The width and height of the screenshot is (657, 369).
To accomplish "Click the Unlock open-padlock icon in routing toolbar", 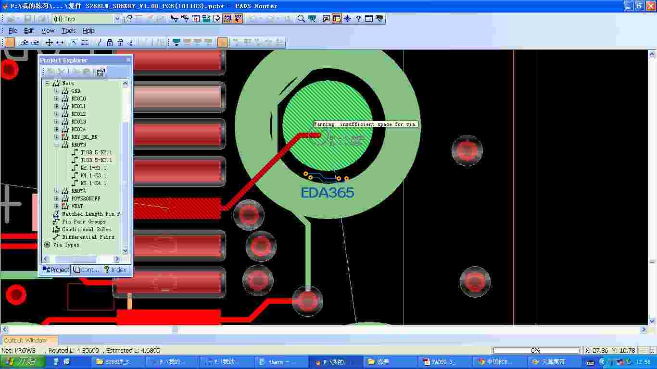I will (x=120, y=42).
